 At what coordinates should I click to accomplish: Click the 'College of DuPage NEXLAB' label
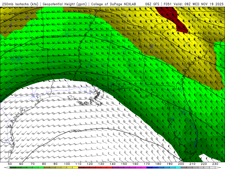(114, 4)
